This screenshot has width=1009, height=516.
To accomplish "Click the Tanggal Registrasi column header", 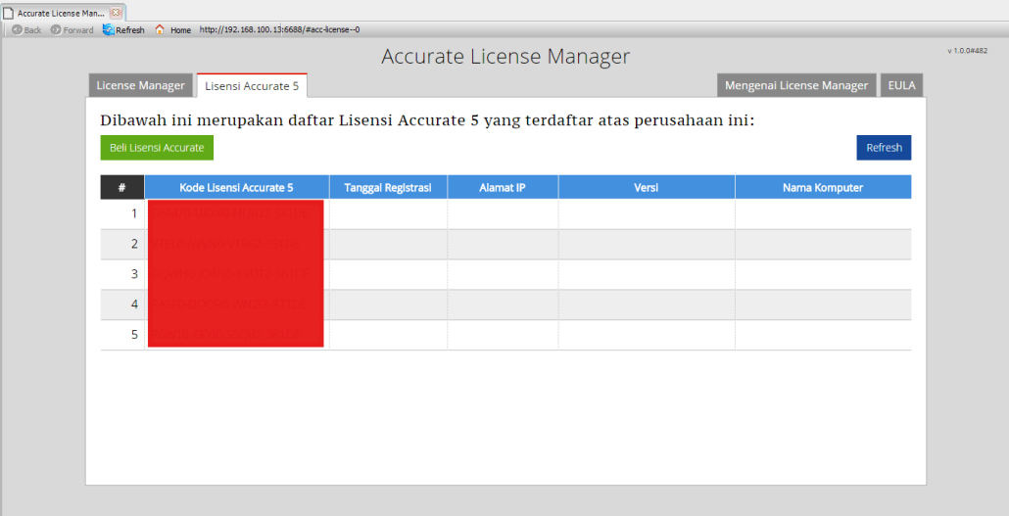I will 388,187.
